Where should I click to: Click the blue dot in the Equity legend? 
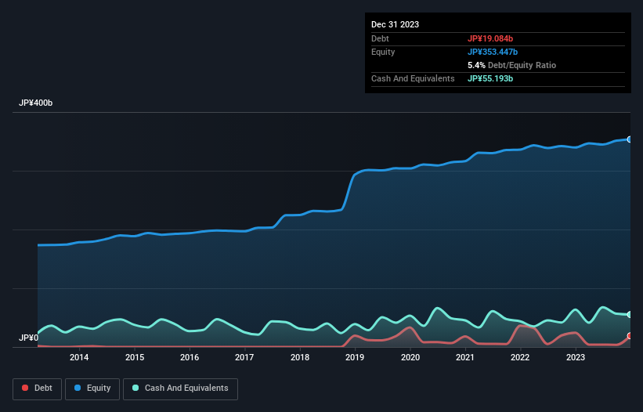(x=78, y=388)
